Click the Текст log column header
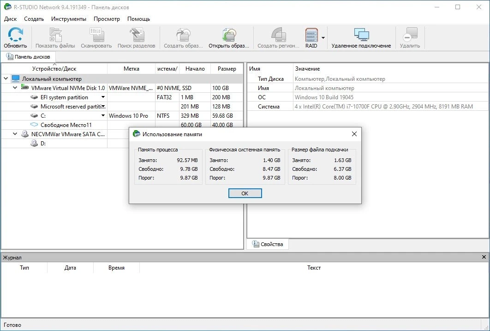This screenshot has height=331, width=490. (314, 268)
